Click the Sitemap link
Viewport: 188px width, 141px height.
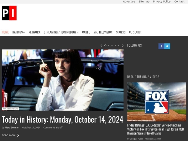tap(144, 2)
